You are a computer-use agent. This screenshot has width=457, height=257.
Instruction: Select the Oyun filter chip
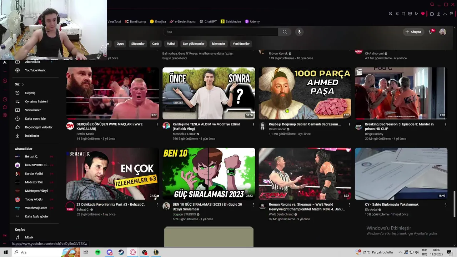point(120,44)
